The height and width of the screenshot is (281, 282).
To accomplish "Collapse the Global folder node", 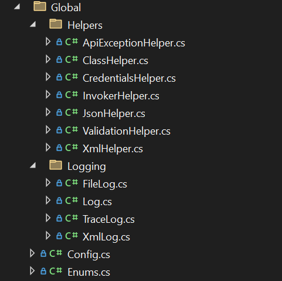I will pos(17,6).
